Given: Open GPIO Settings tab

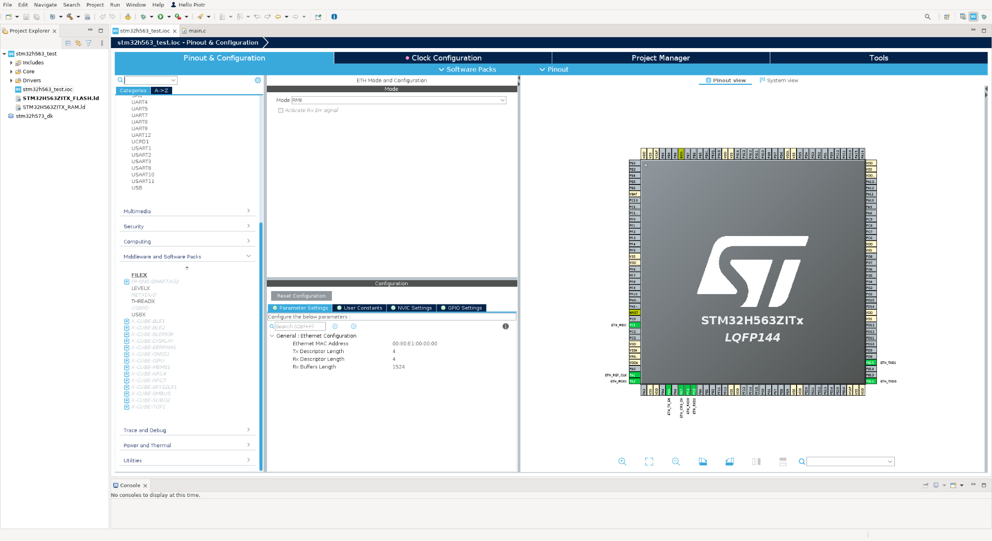Looking at the screenshot, I should pos(461,308).
